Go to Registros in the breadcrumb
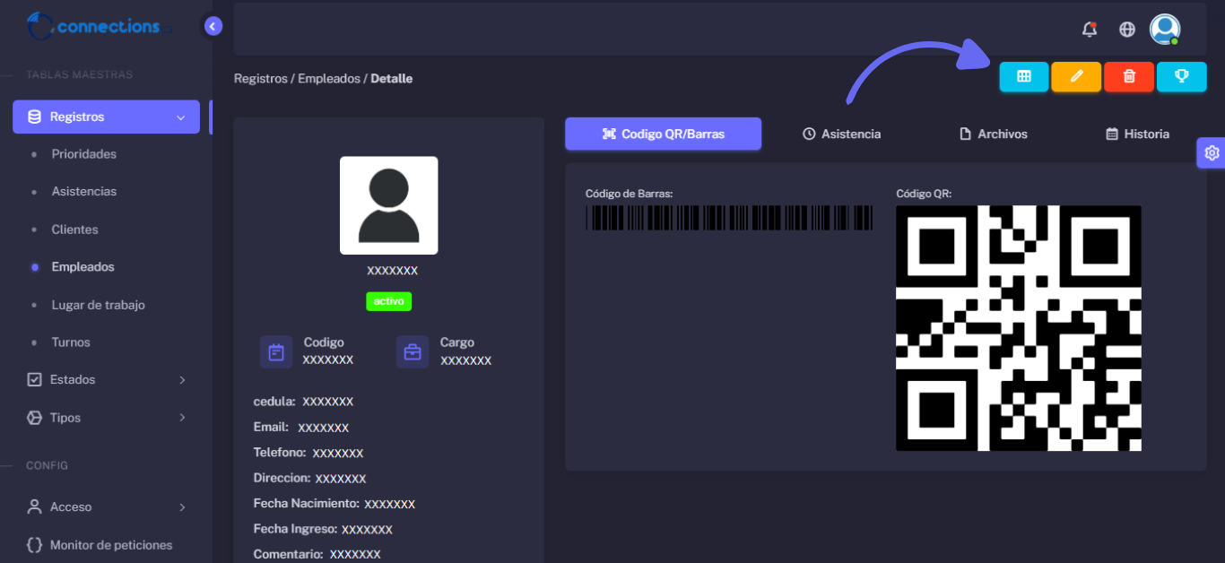 [x=259, y=78]
